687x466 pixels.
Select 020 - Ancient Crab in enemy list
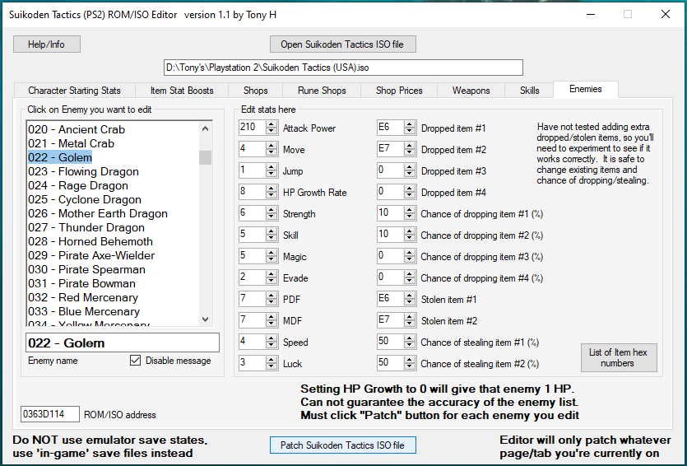click(112, 130)
